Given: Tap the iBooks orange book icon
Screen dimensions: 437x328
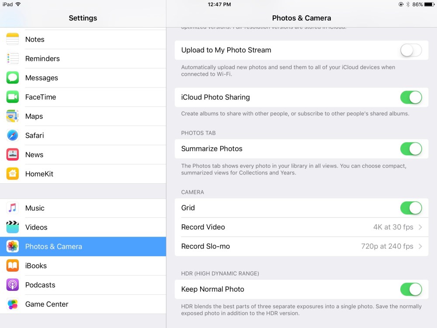Looking at the screenshot, I should click(13, 266).
